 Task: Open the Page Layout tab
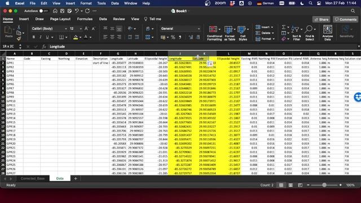[x=60, y=19]
